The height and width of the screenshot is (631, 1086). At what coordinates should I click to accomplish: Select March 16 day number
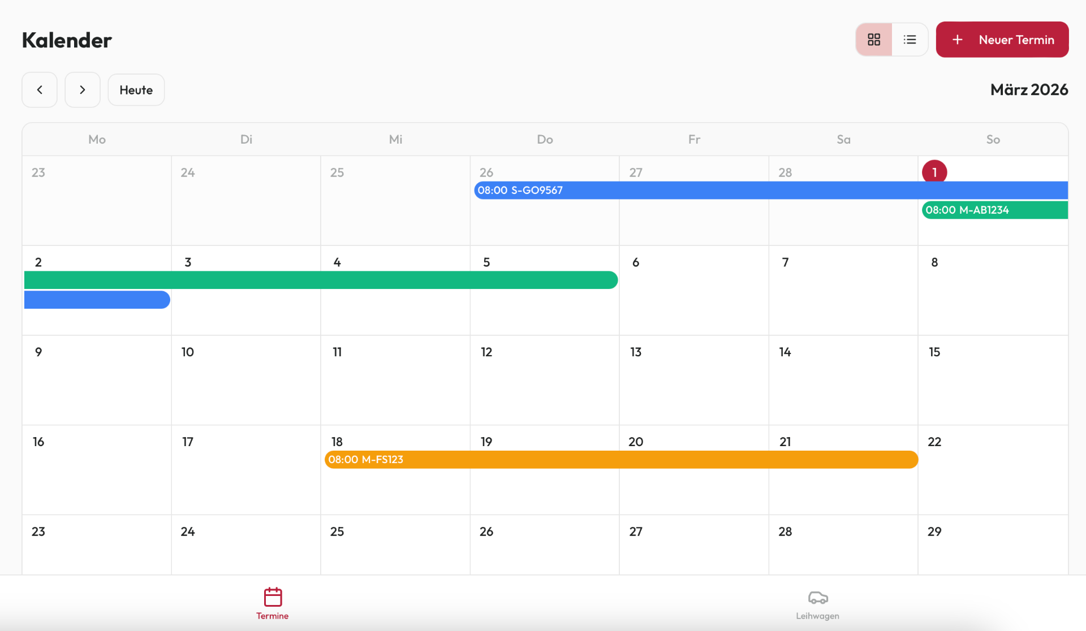(x=38, y=442)
